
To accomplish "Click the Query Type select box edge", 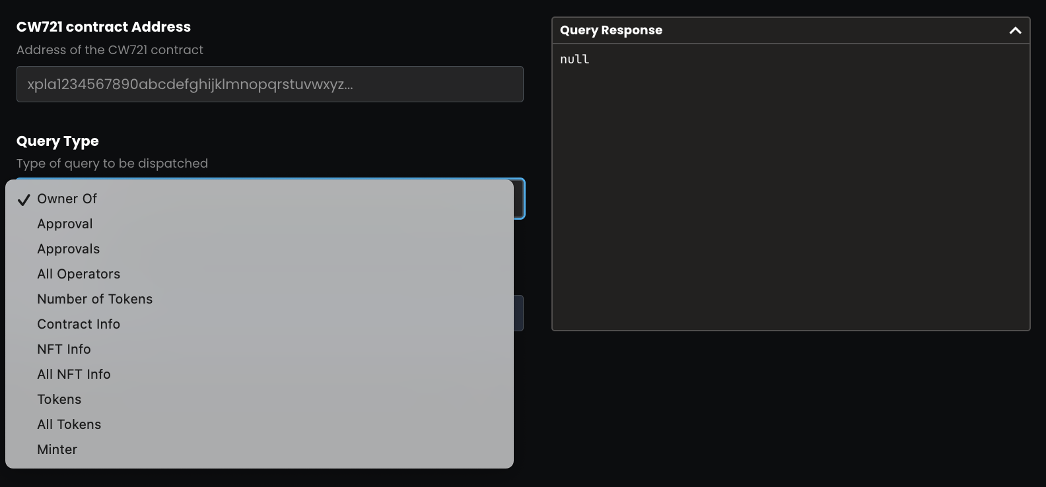I will 519,199.
